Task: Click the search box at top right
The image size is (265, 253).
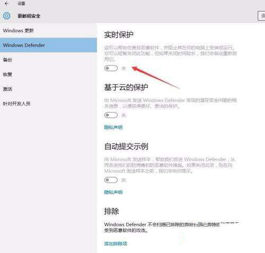Action: [261, 16]
